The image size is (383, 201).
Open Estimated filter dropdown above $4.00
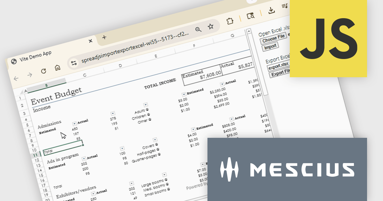click(193, 129)
